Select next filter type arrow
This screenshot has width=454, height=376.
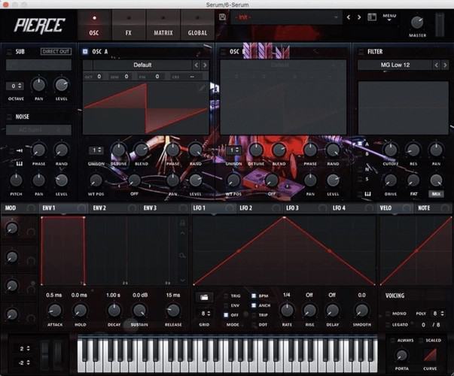click(445, 65)
